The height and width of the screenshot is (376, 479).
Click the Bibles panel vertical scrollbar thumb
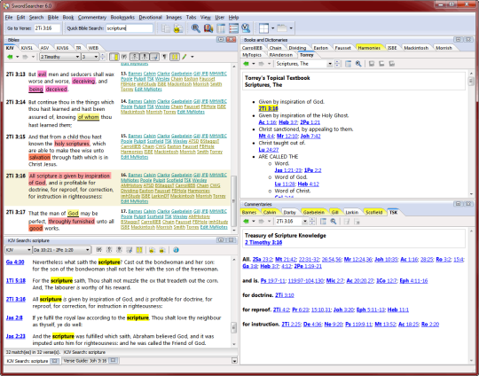233,201
